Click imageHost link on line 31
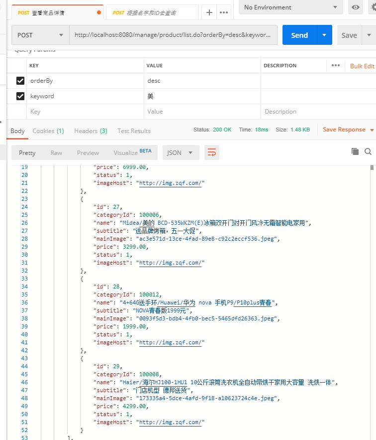 tap(171, 263)
